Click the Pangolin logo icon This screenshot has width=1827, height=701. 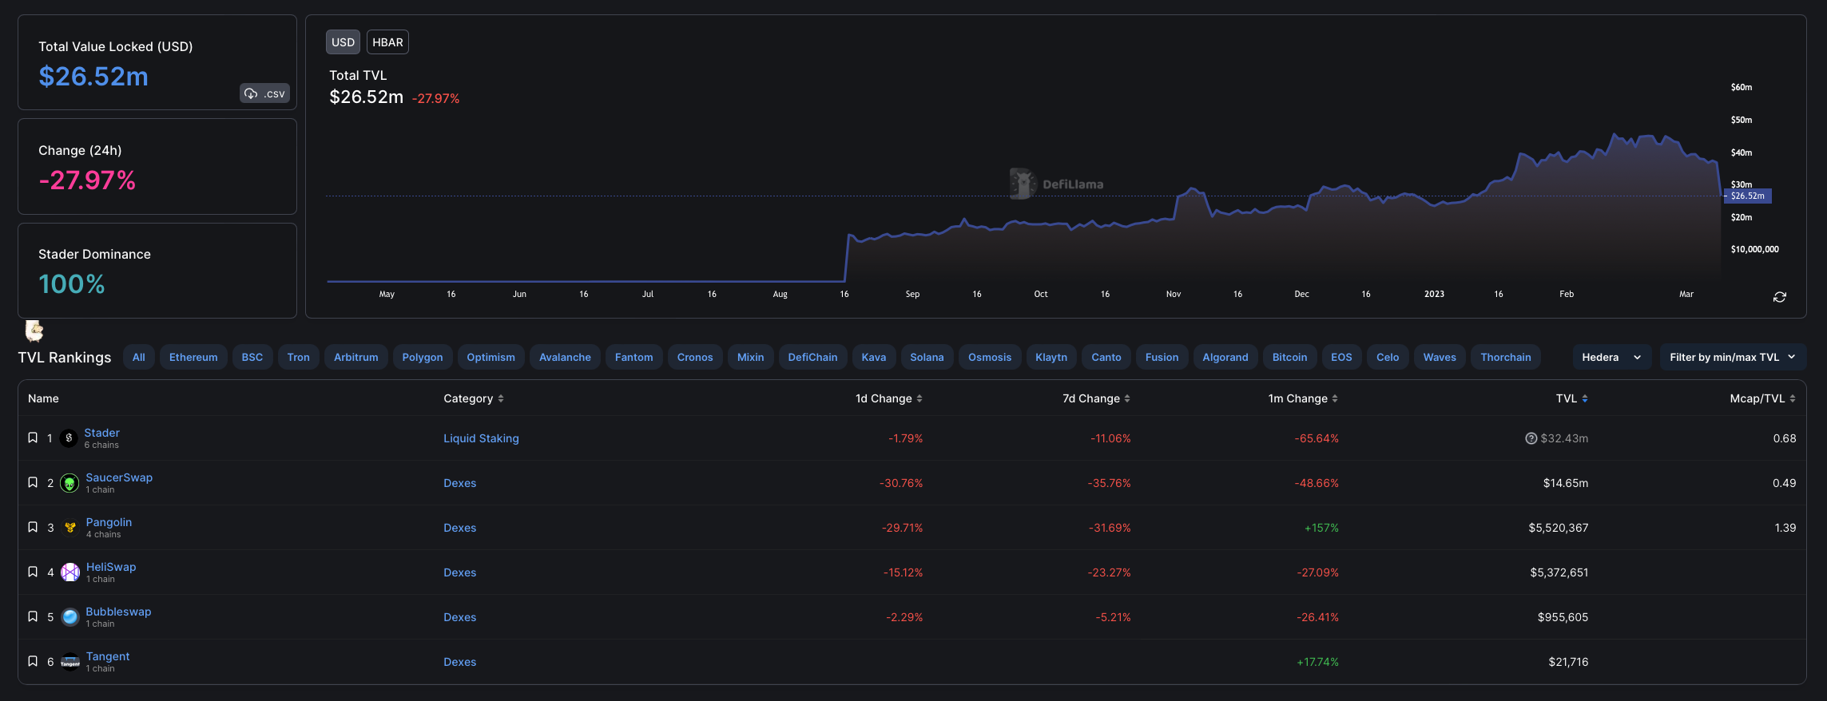pos(70,528)
